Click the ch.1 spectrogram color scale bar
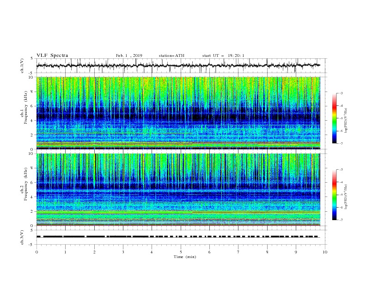366x283 pixels. pos(335,118)
